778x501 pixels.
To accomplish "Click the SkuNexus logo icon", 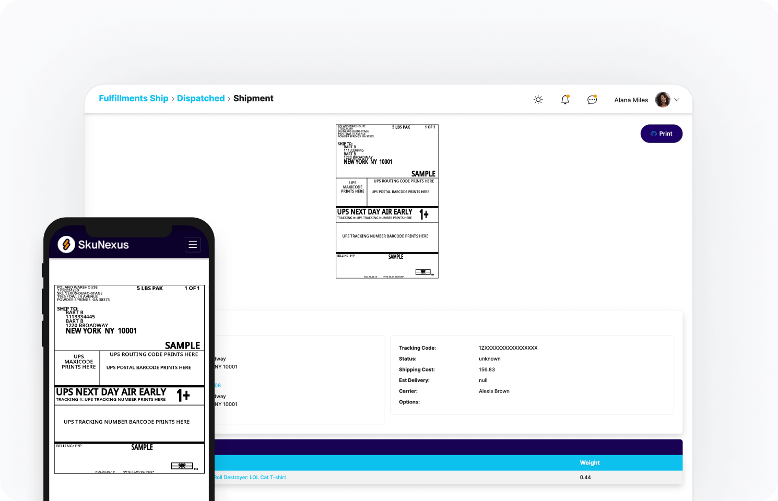I will click(66, 244).
